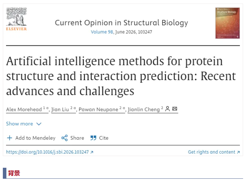Open the Current Opinion in Structural Biology journal
This screenshot has height=183, width=247.
[x=121, y=23]
